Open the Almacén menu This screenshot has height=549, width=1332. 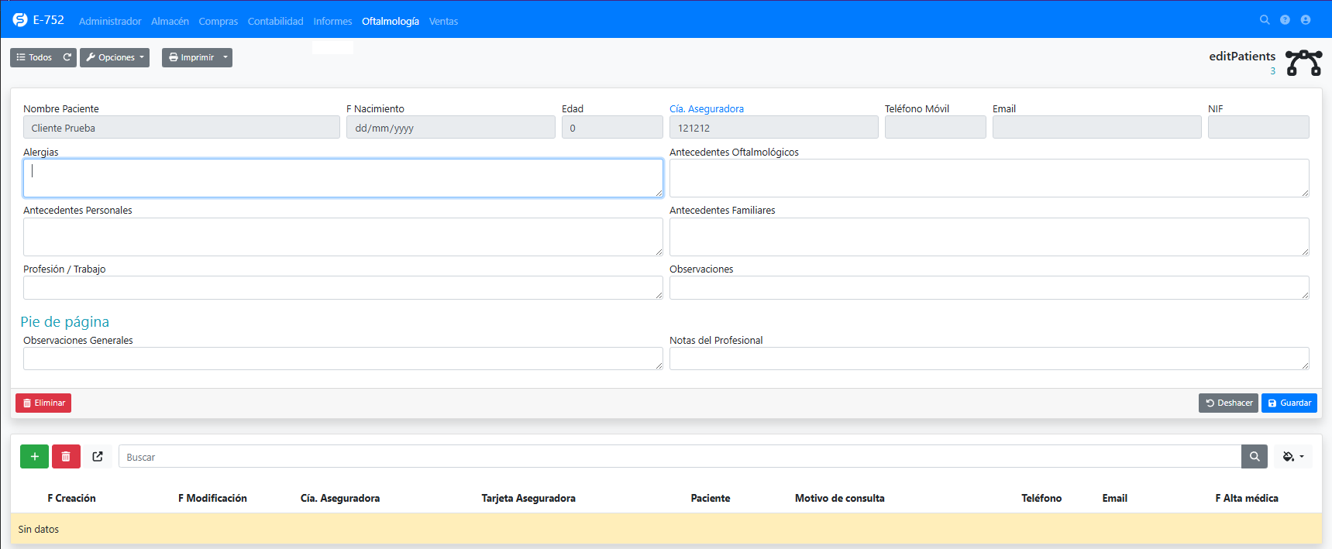[170, 22]
